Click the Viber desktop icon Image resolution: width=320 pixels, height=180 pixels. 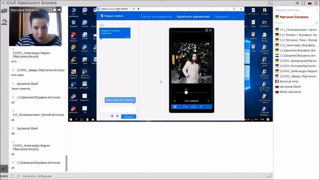point(84,11)
